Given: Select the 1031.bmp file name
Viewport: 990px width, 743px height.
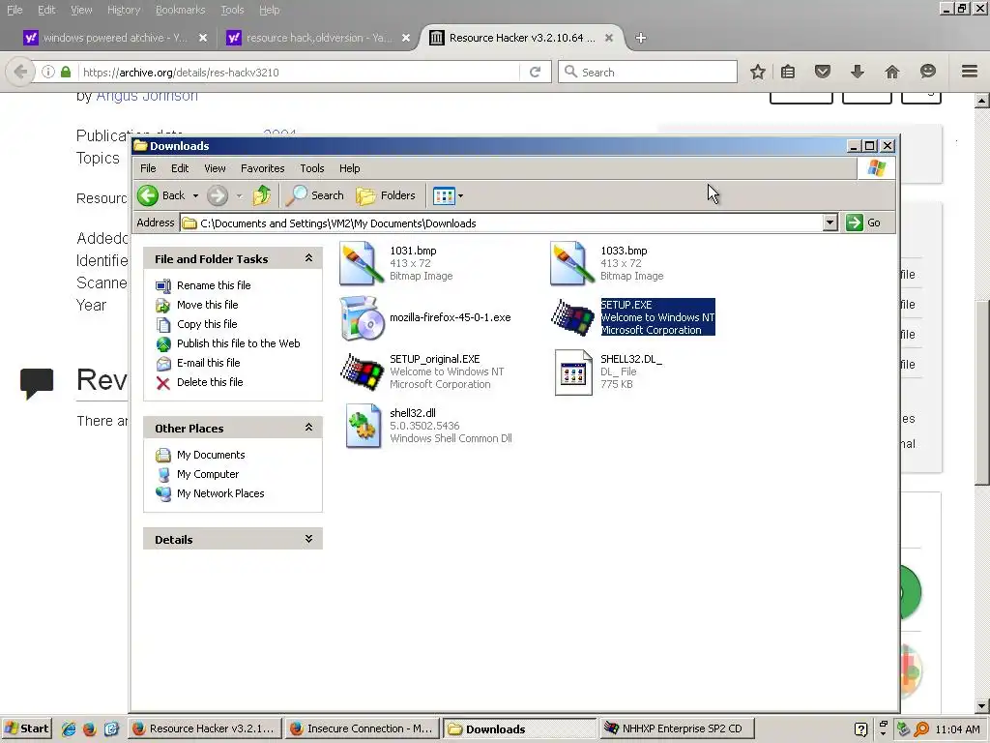Looking at the screenshot, I should point(413,251).
